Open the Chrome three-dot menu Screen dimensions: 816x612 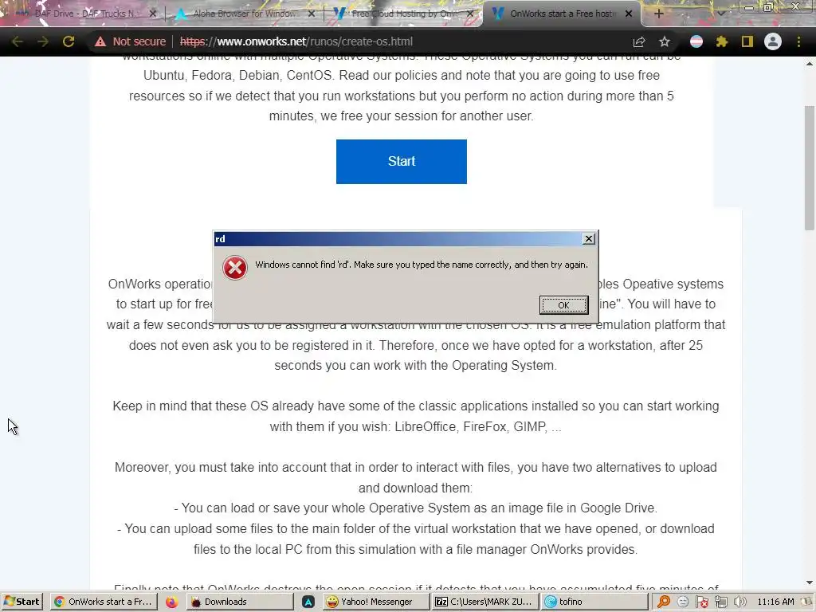click(798, 41)
